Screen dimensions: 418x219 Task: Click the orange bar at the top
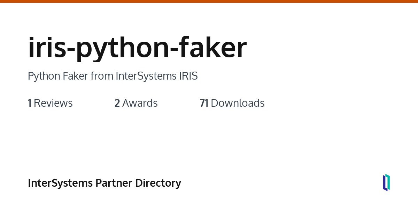click(209, 1)
